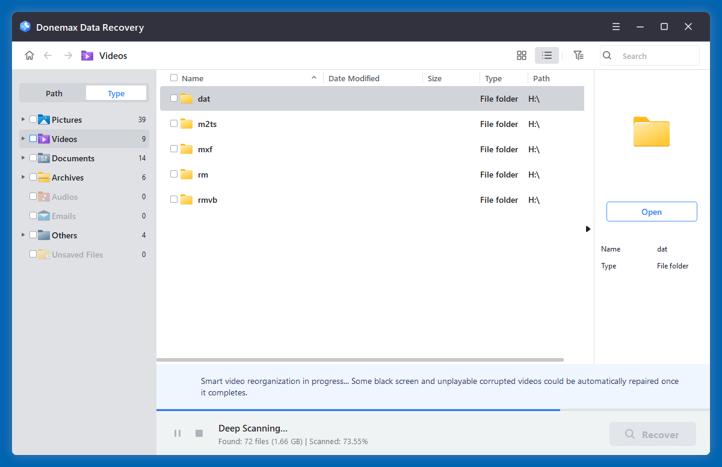Open the hamburger menu in the title bar
The image size is (722, 467).
click(616, 26)
